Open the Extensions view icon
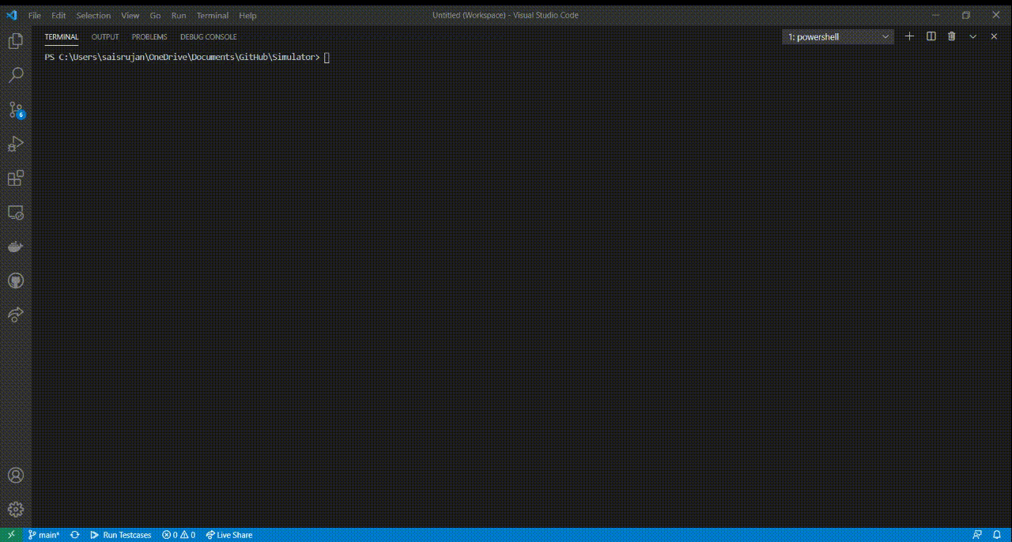 (x=16, y=178)
